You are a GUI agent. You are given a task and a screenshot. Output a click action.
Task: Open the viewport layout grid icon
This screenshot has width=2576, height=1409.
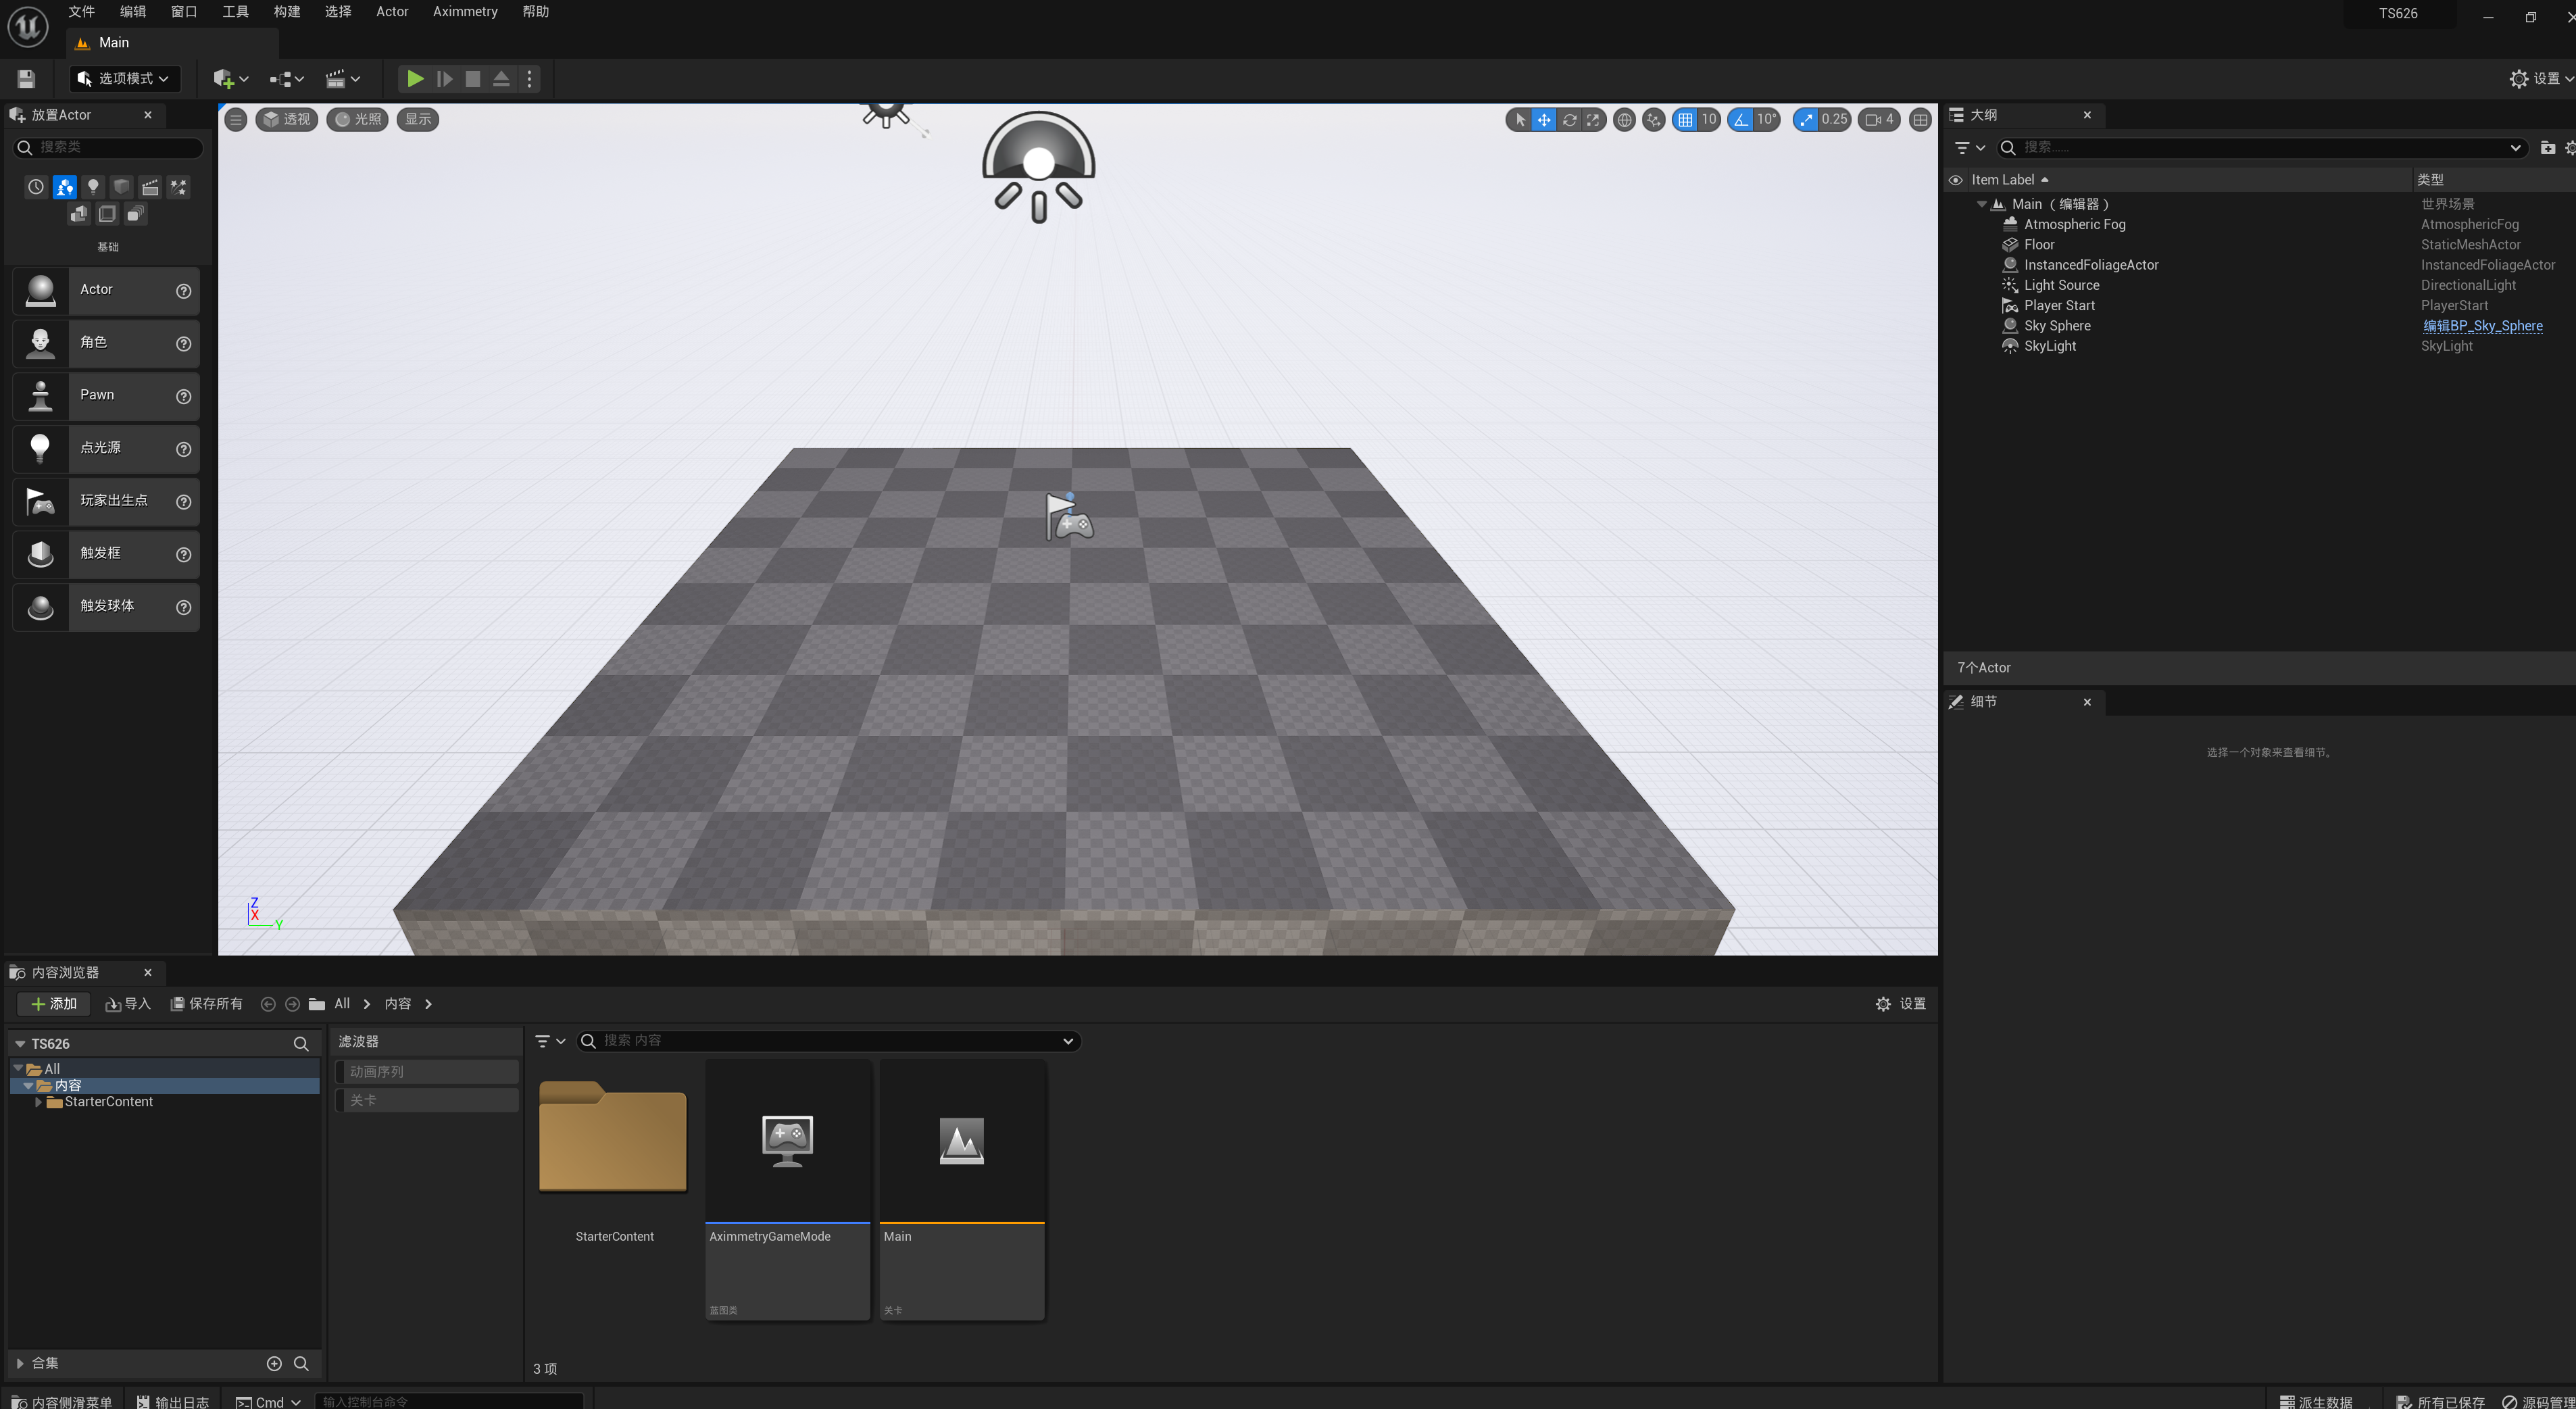click(x=1920, y=120)
